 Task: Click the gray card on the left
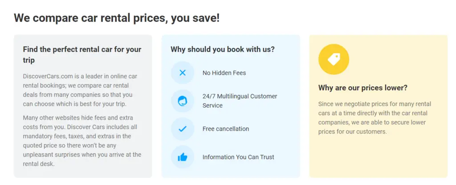(83, 106)
